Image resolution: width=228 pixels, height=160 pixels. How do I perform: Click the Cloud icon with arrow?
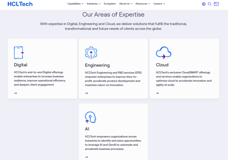[x=164, y=53]
